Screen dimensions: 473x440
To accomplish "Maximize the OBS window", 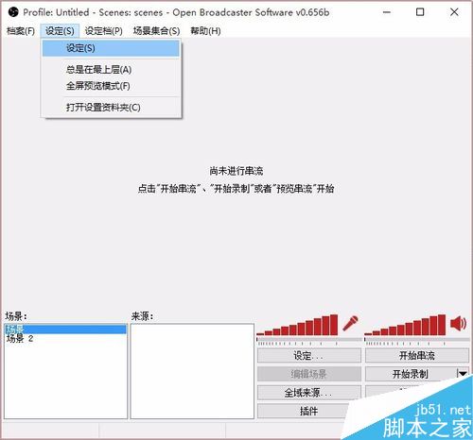I will 420,12.
